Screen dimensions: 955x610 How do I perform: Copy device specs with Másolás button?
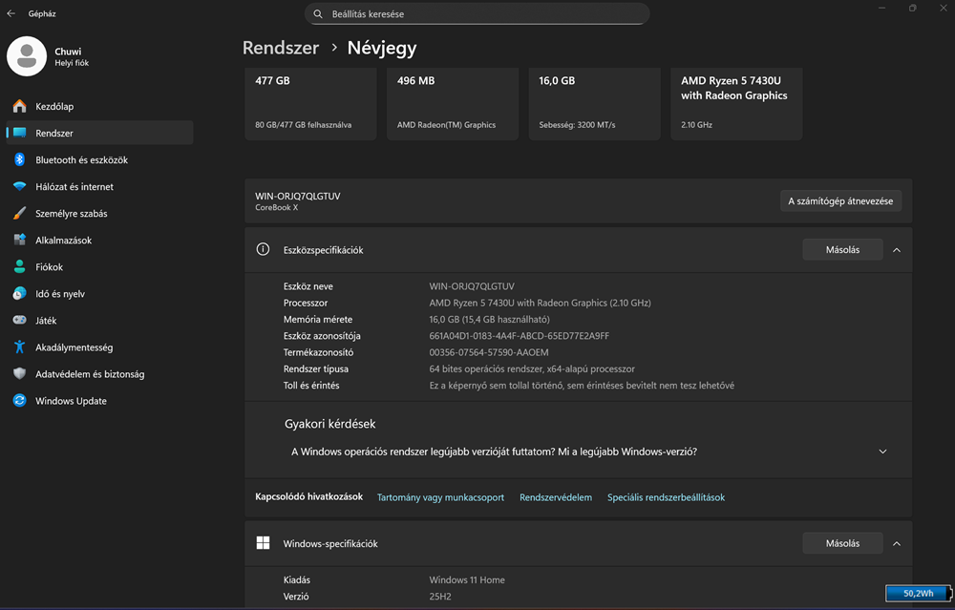coord(842,250)
